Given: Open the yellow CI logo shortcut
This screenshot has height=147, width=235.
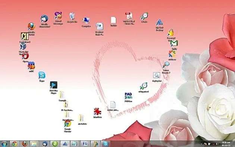Looking at the screenshot, I should click(x=25, y=36).
